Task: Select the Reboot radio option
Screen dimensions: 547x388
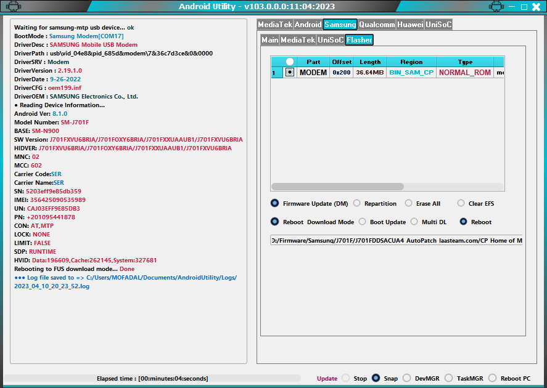Action: tap(463, 222)
